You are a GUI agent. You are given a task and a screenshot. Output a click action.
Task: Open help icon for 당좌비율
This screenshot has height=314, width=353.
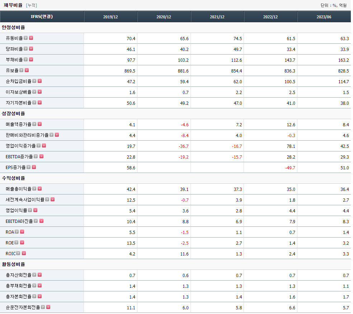point(26,49)
